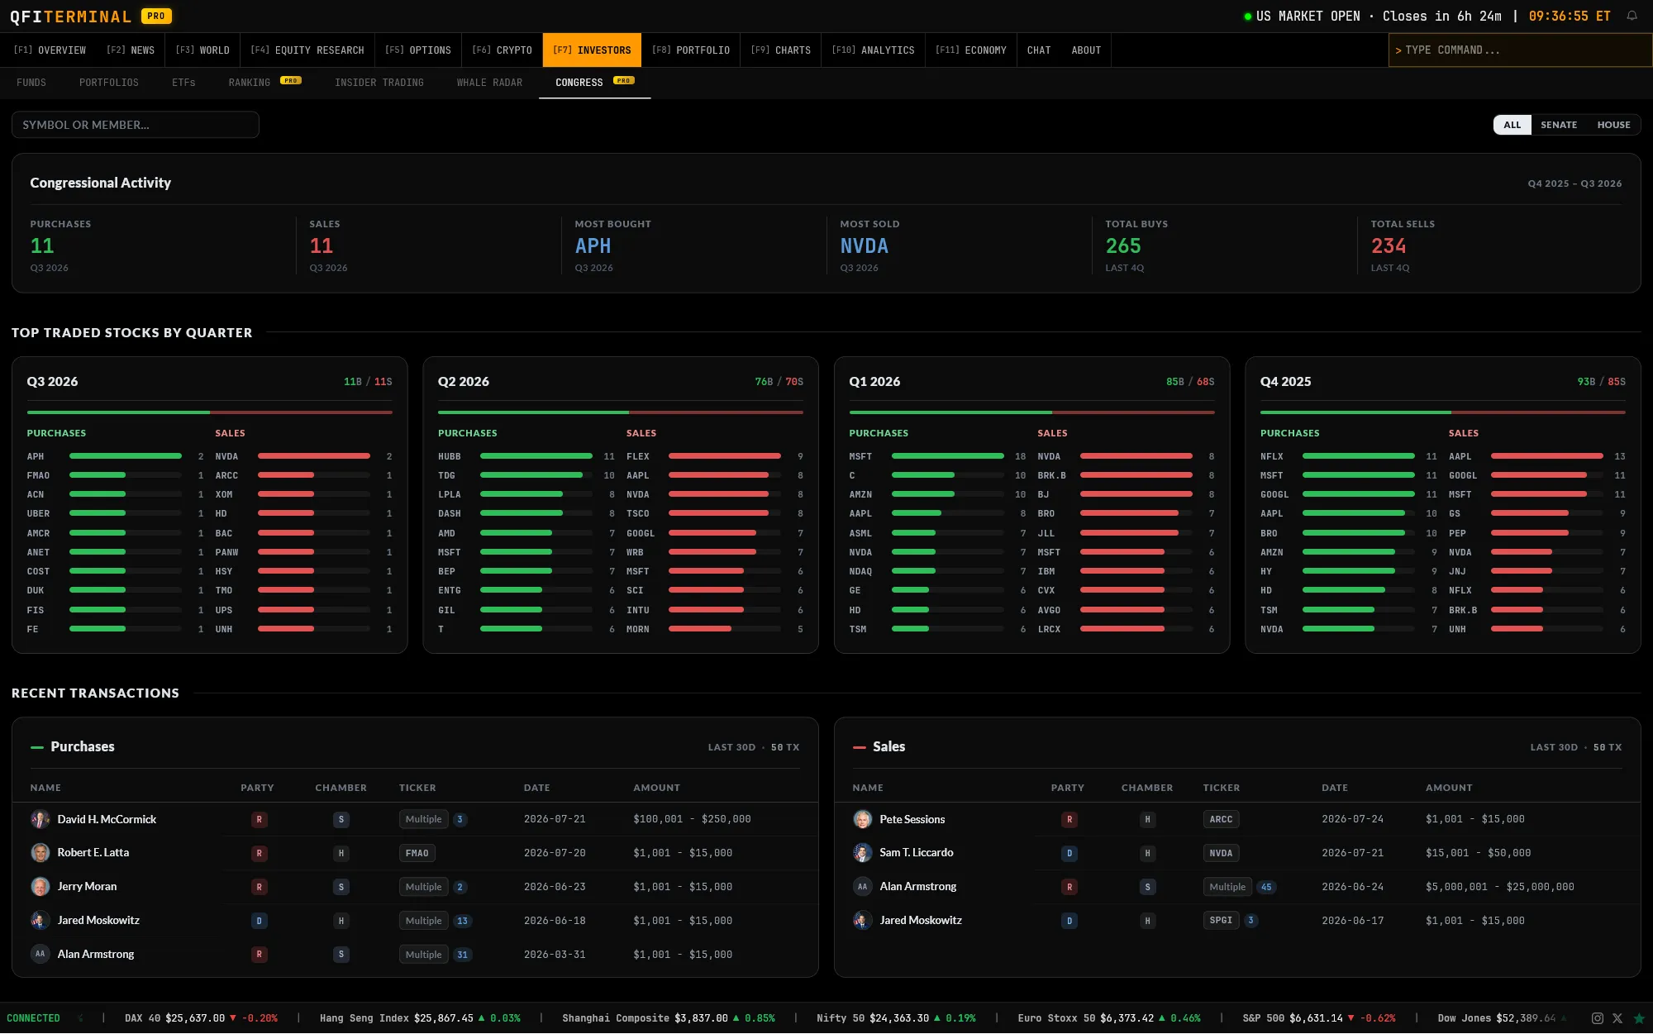Viewport: 1653px width, 1034px height.
Task: Click the count badge 31 in Alan Armstrong's purchase row
Action: pyautogui.click(x=462, y=955)
